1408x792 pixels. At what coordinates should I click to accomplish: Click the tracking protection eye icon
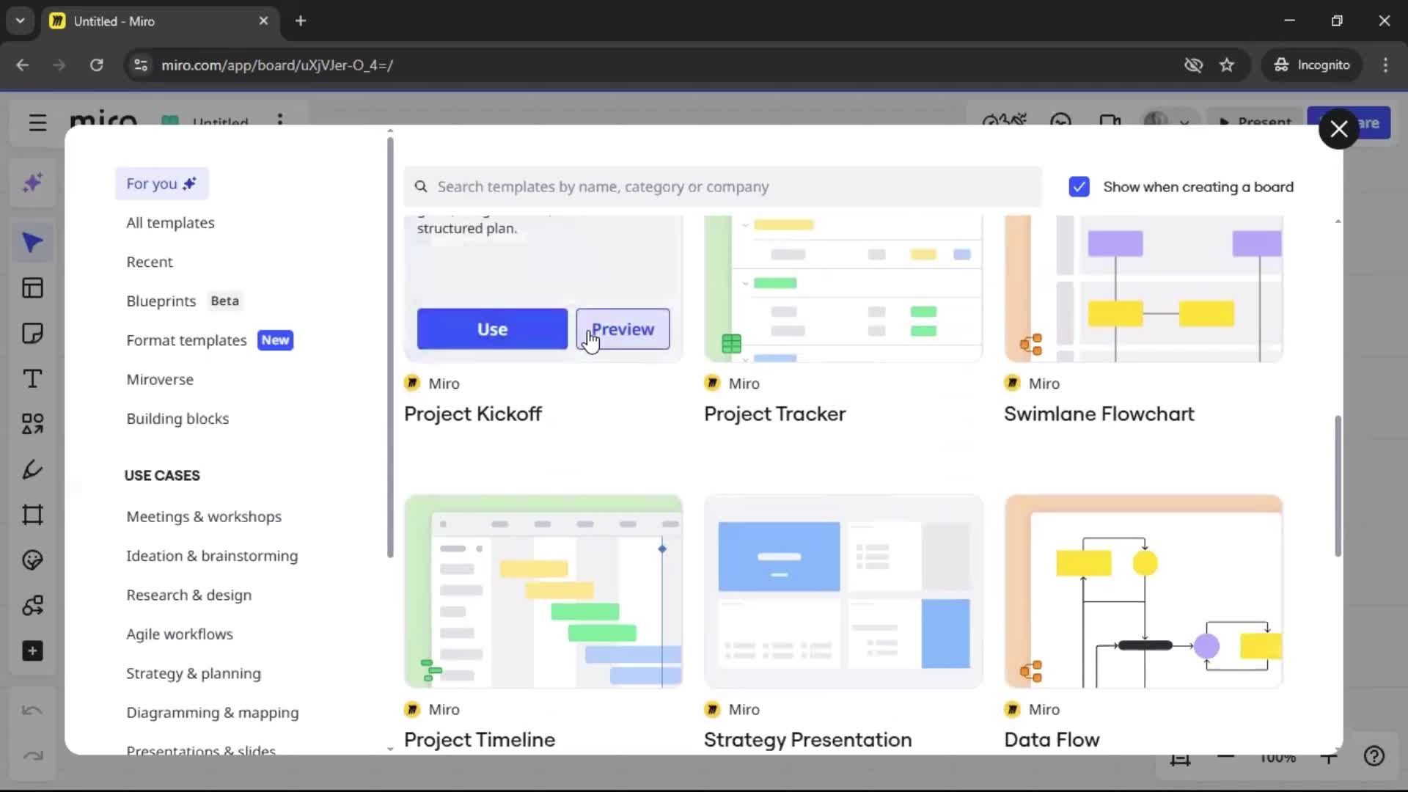pyautogui.click(x=1193, y=65)
